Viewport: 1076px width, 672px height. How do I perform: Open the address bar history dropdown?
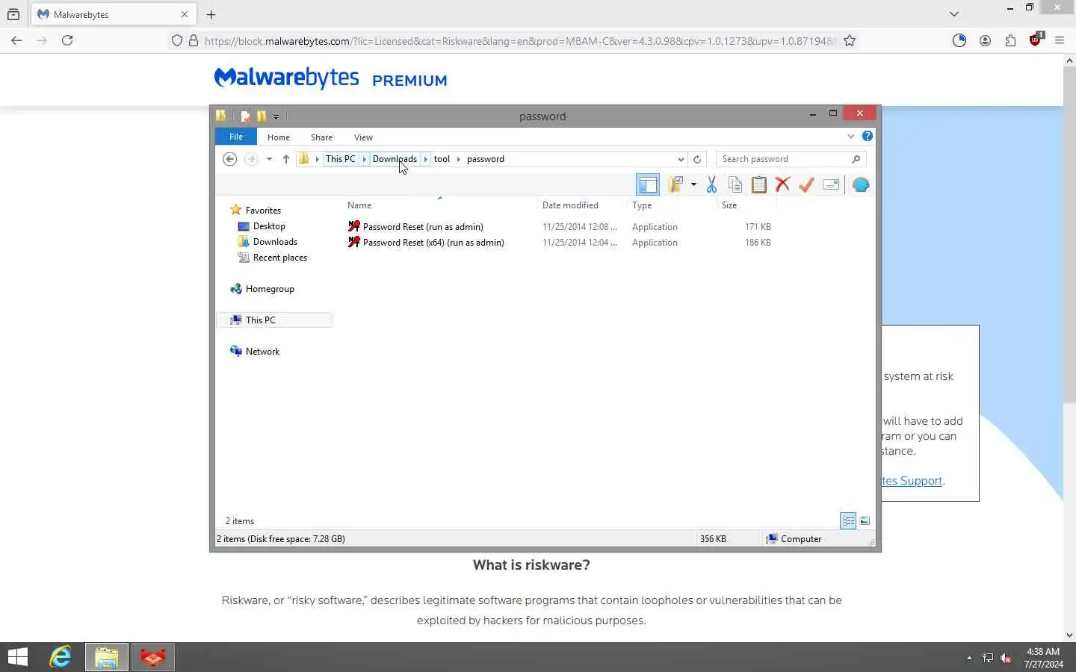click(681, 159)
